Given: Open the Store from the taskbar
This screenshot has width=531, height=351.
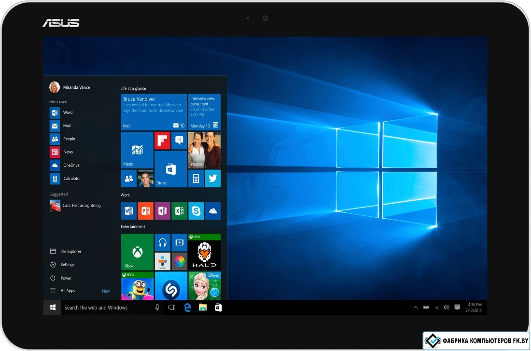Looking at the screenshot, I should click(218, 308).
